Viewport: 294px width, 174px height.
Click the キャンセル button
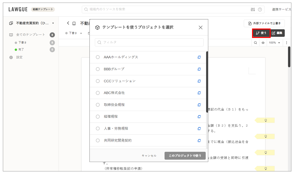pyautogui.click(x=149, y=156)
